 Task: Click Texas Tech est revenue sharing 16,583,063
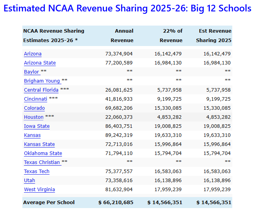[x=217, y=171]
